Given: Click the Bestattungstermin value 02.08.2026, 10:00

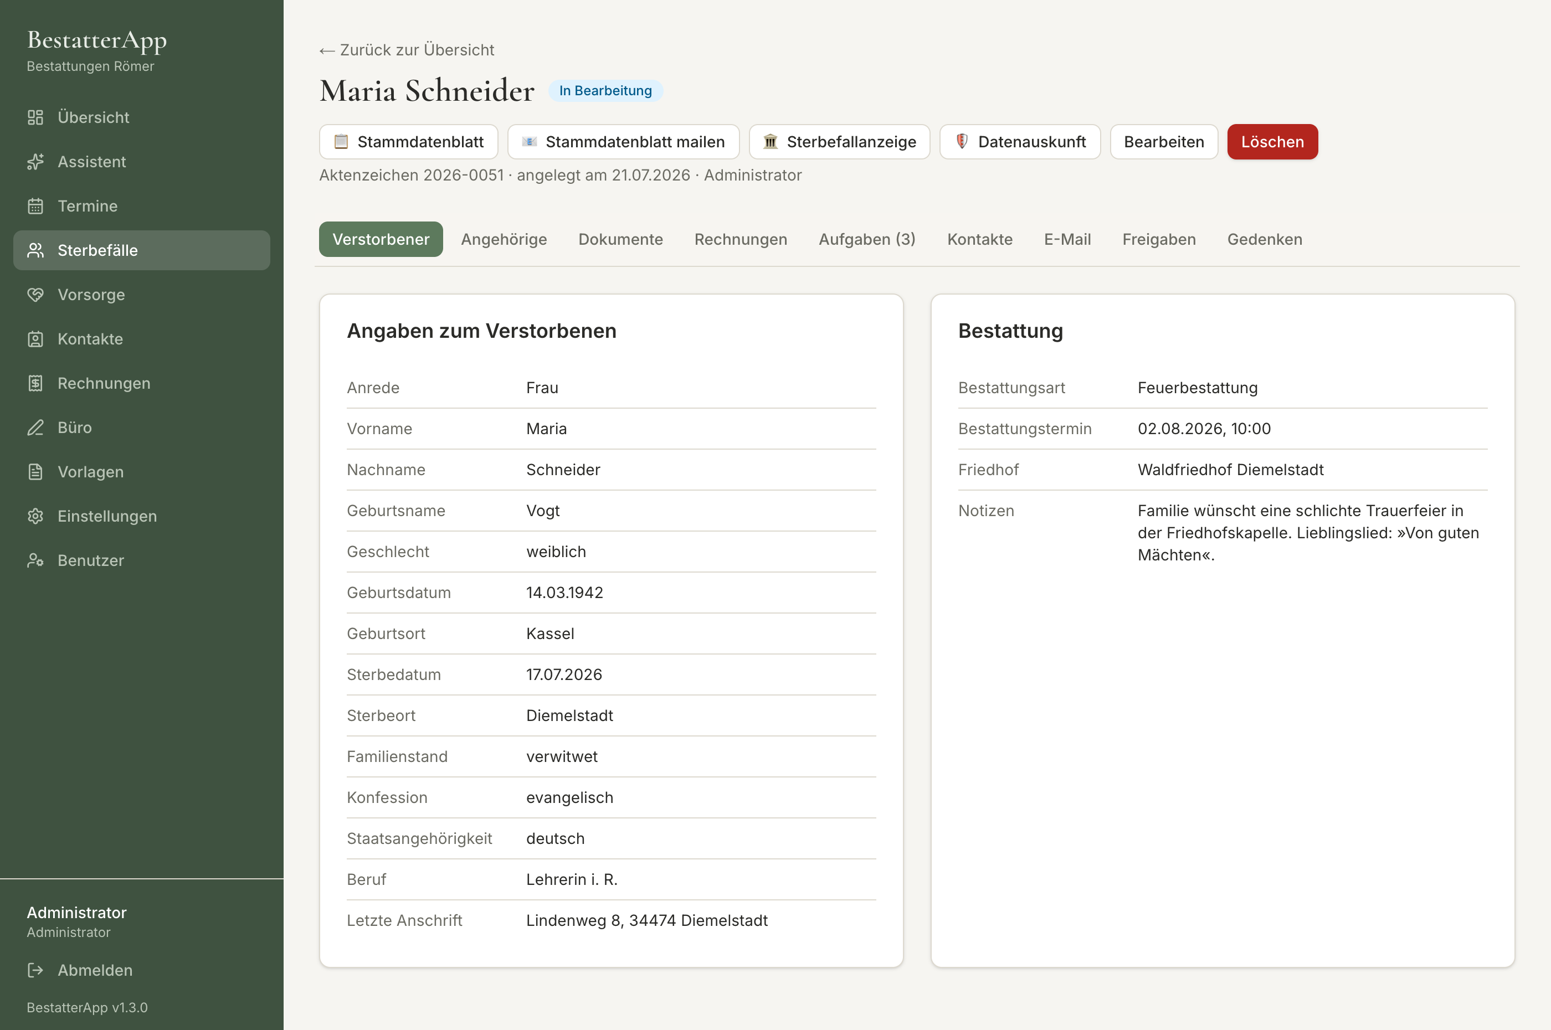Looking at the screenshot, I should point(1204,429).
